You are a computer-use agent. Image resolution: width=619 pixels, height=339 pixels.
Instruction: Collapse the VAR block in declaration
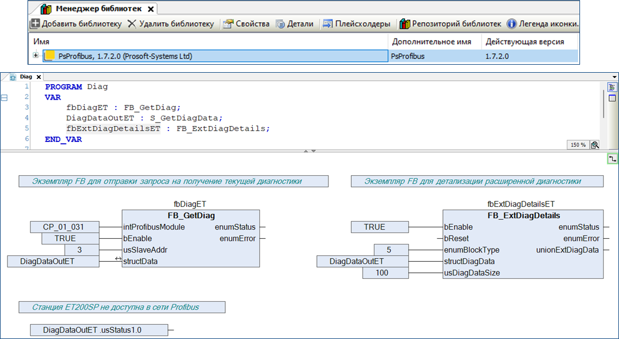coord(5,98)
